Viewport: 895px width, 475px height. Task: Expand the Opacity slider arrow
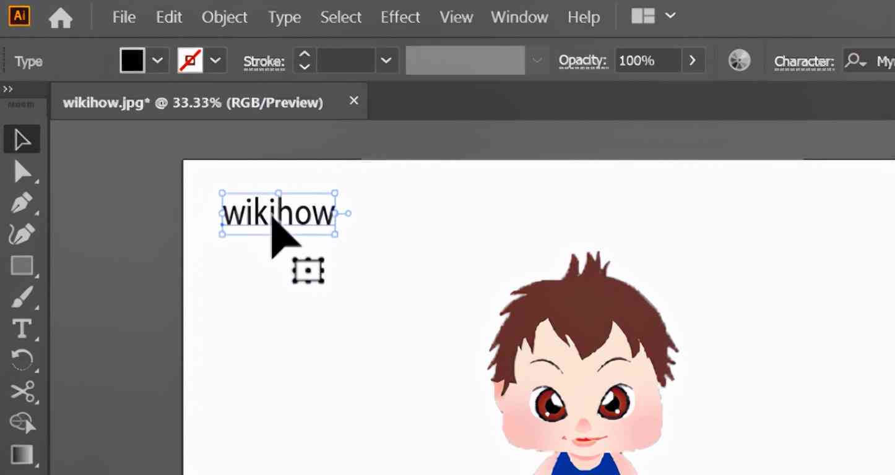692,61
